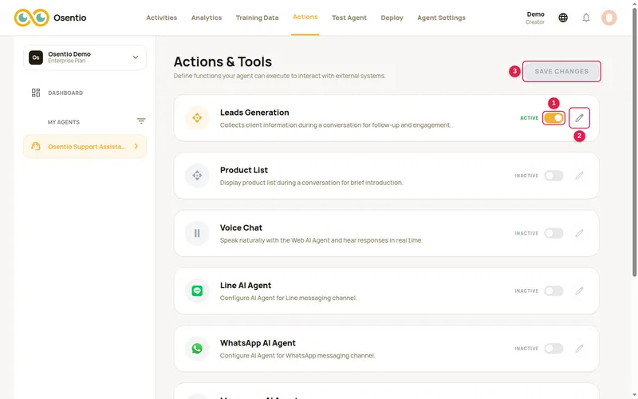Click the Voice Chat title
Screen dimensions: 638x399
tap(241, 227)
